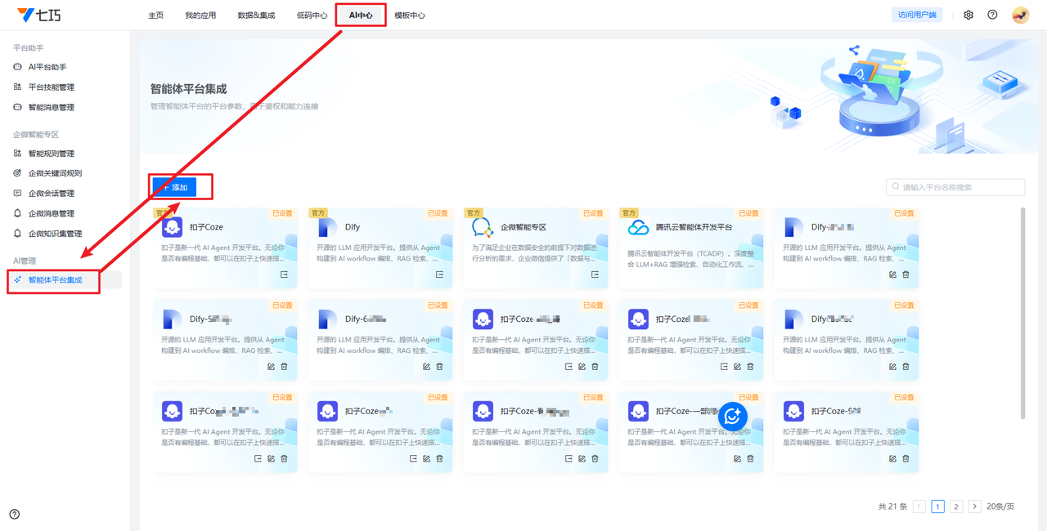This screenshot has height=531, width=1047.
Task: Open the help question mark icon in header
Action: click(x=992, y=15)
